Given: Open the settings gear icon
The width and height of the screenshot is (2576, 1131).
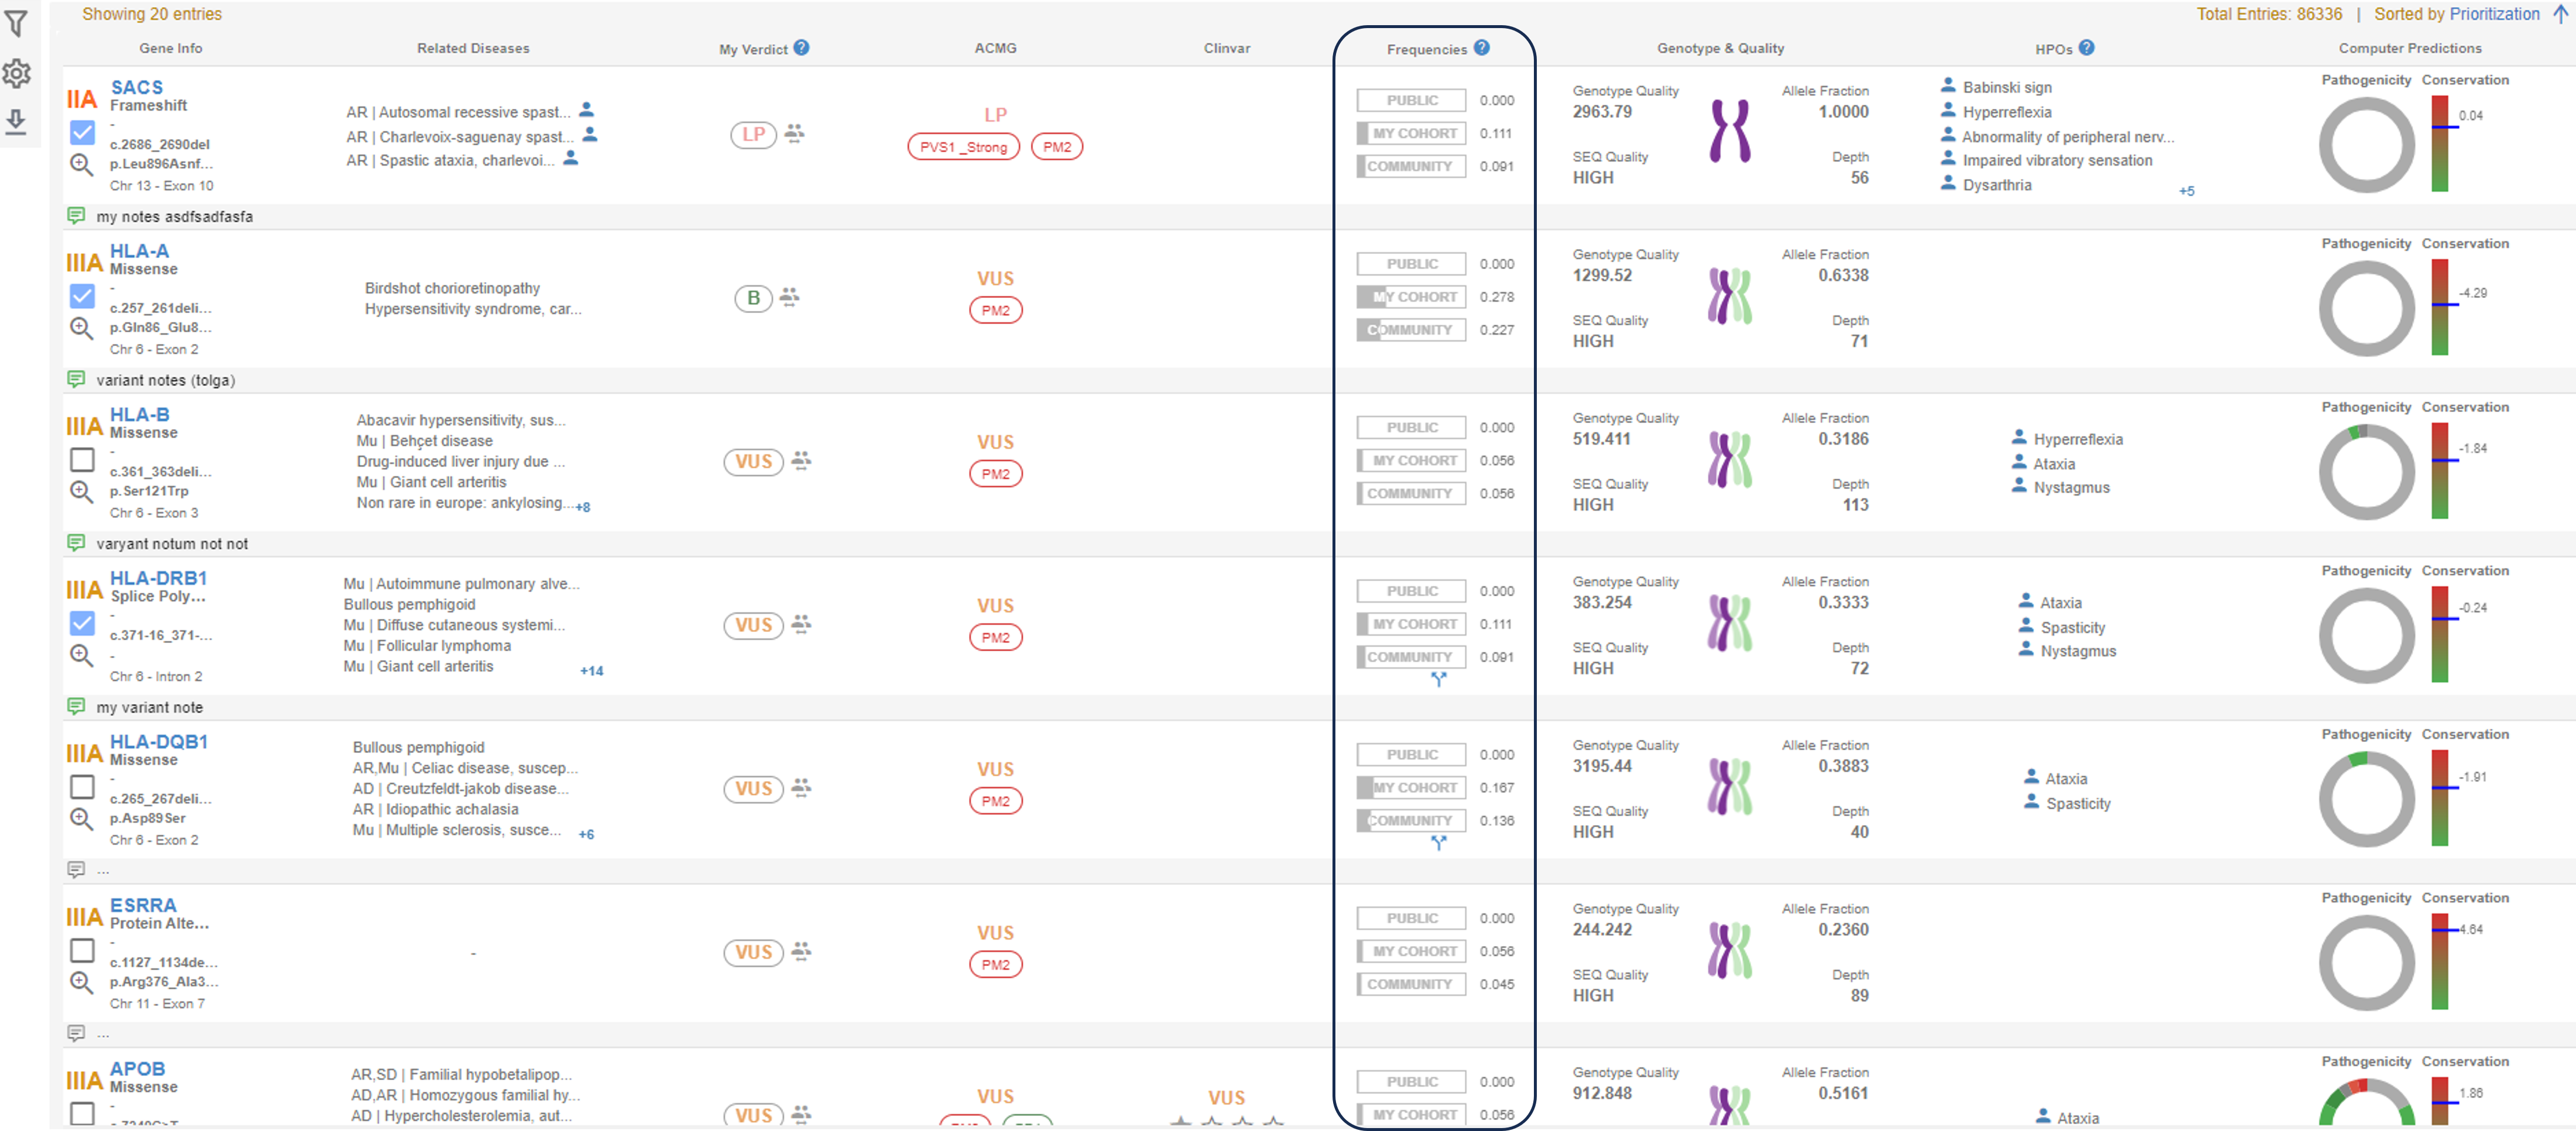Looking at the screenshot, I should point(16,73).
